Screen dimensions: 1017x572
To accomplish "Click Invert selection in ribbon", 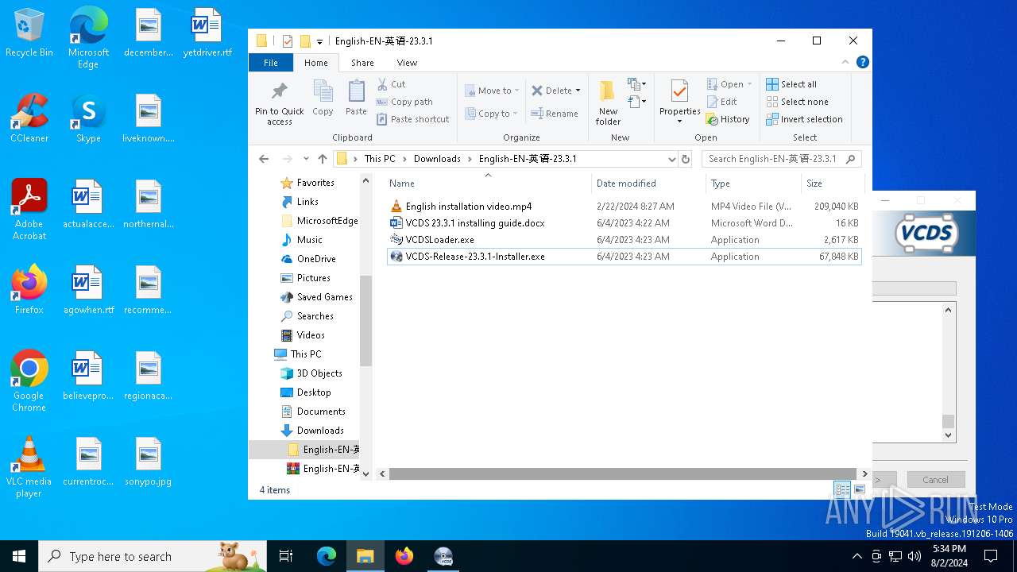I will 804,119.
